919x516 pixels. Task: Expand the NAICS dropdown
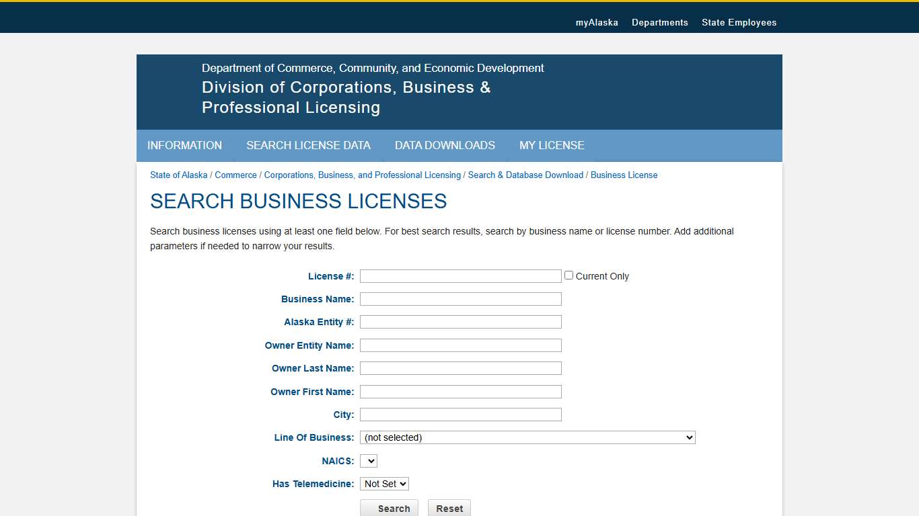[x=368, y=460]
